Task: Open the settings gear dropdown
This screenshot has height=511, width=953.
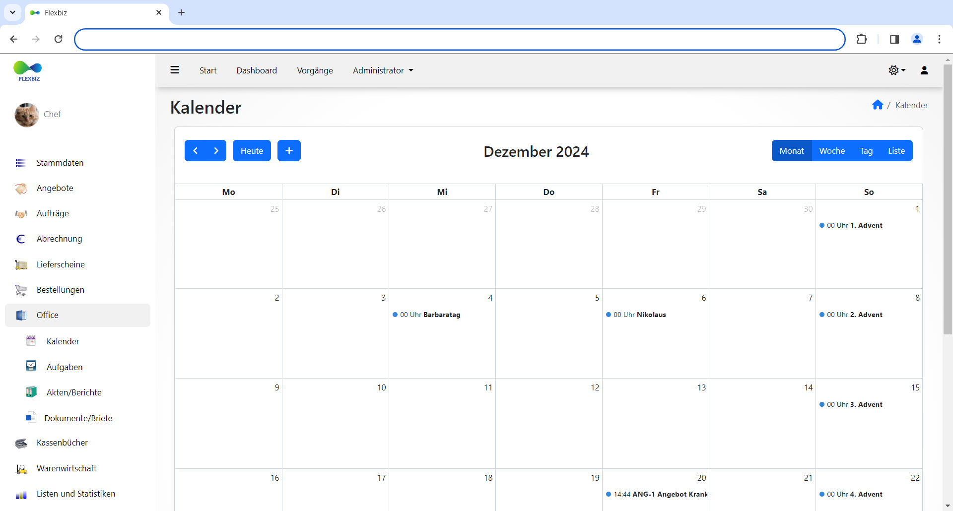Action: tap(896, 70)
